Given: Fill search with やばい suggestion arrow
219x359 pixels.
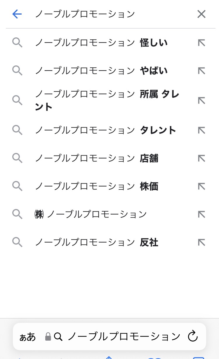Looking at the screenshot, I should point(201,71).
